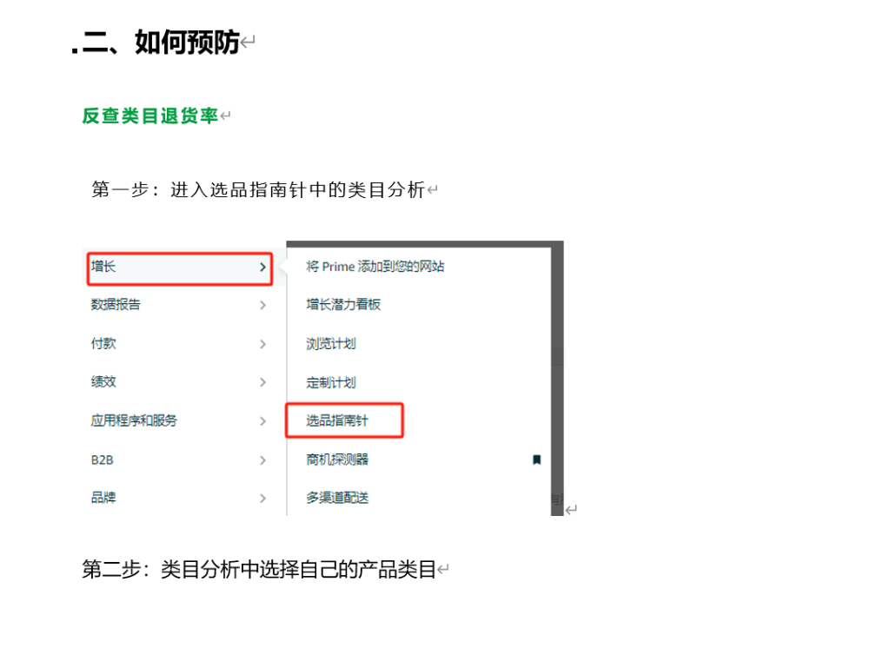Screen dimensions: 890x668
Task: Select 浏览计划 in the submenu
Action: pyautogui.click(x=331, y=344)
